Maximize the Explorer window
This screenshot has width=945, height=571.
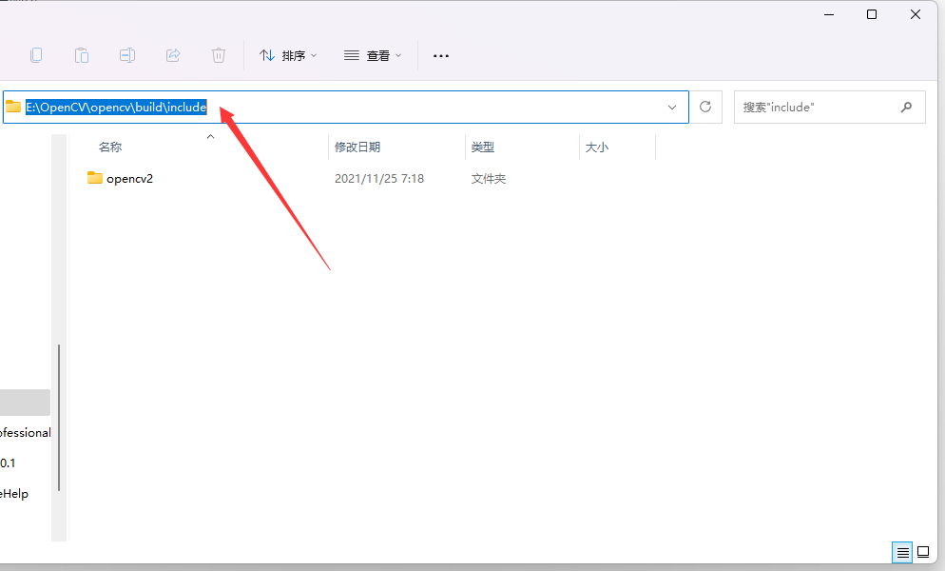click(872, 14)
